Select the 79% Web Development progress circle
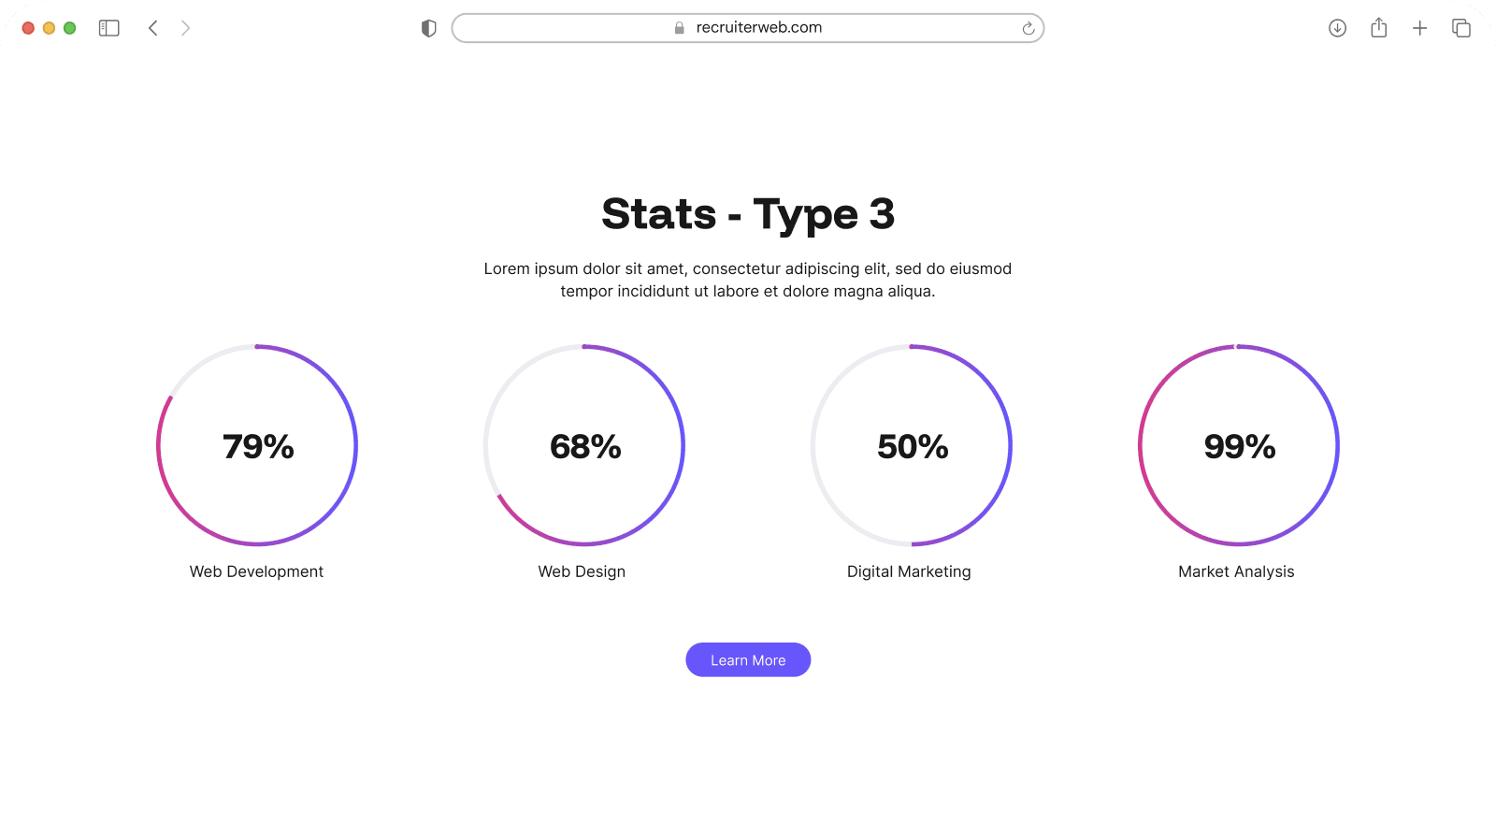 pyautogui.click(x=256, y=446)
